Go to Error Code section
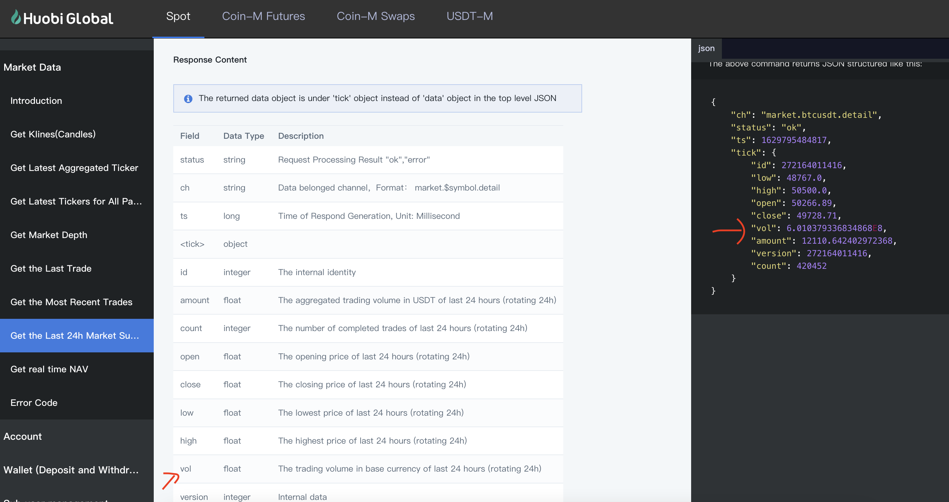 tap(34, 402)
